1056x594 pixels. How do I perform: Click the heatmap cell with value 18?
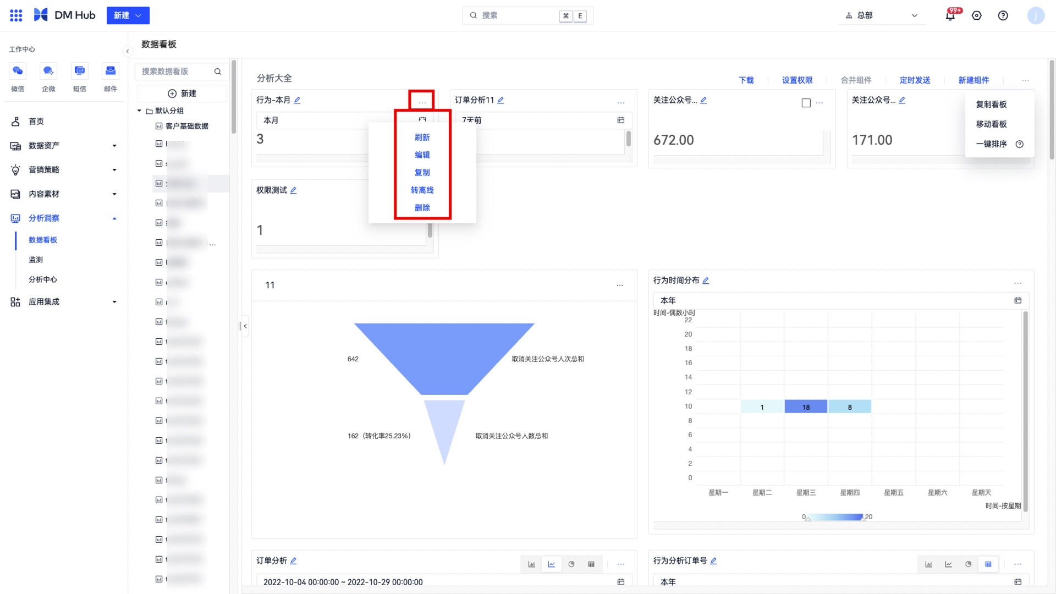(x=806, y=407)
